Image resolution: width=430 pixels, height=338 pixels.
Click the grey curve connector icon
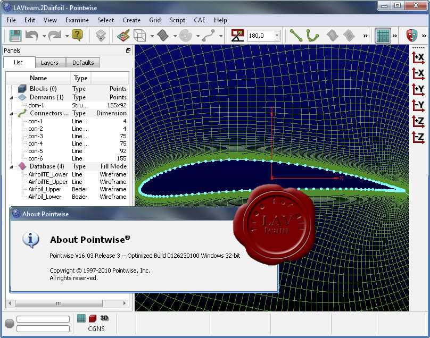[x=209, y=36]
